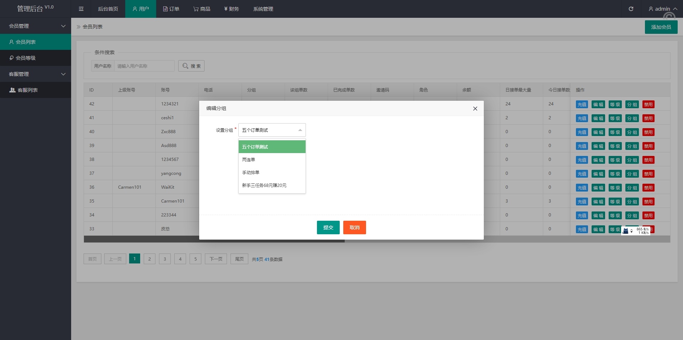Screen dimensions: 683x340
Task: Click the 用户名称 search input field
Action: [x=144, y=66]
